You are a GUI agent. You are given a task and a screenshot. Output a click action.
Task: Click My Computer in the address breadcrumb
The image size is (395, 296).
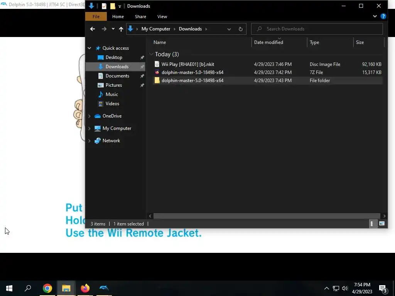point(156,29)
